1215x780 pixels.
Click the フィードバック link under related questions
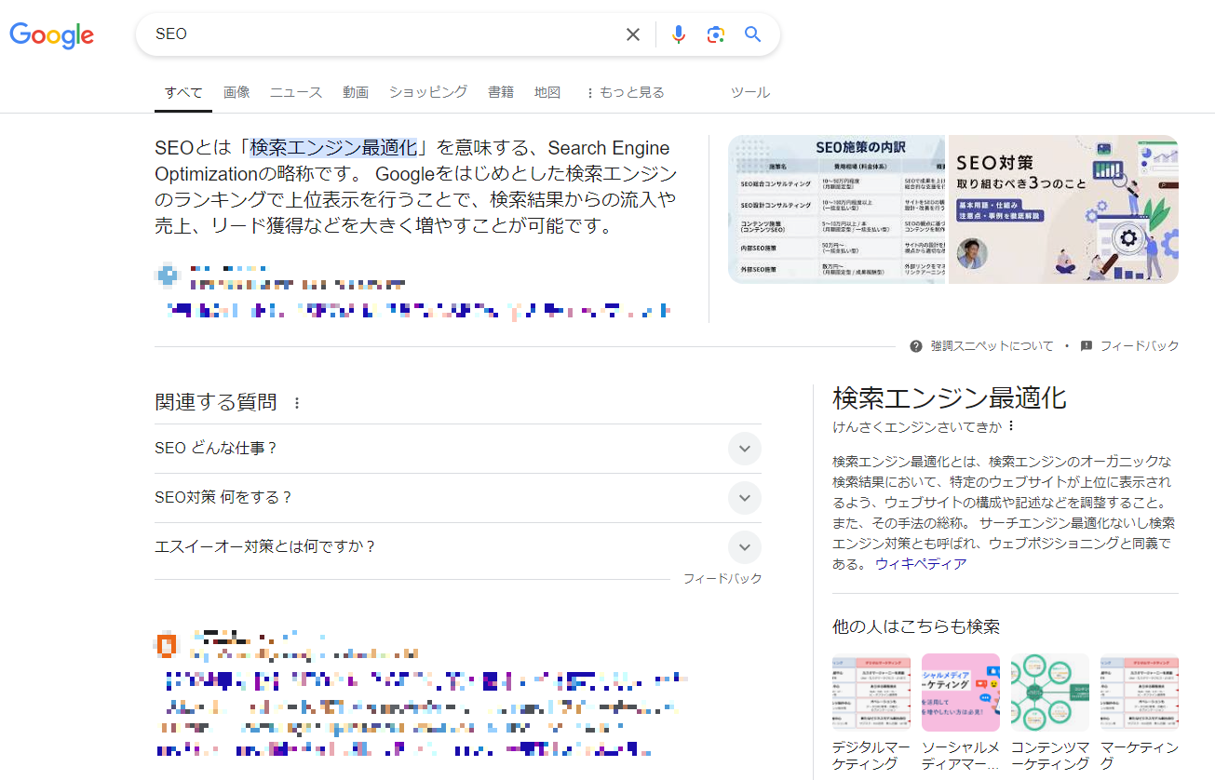pos(723,578)
